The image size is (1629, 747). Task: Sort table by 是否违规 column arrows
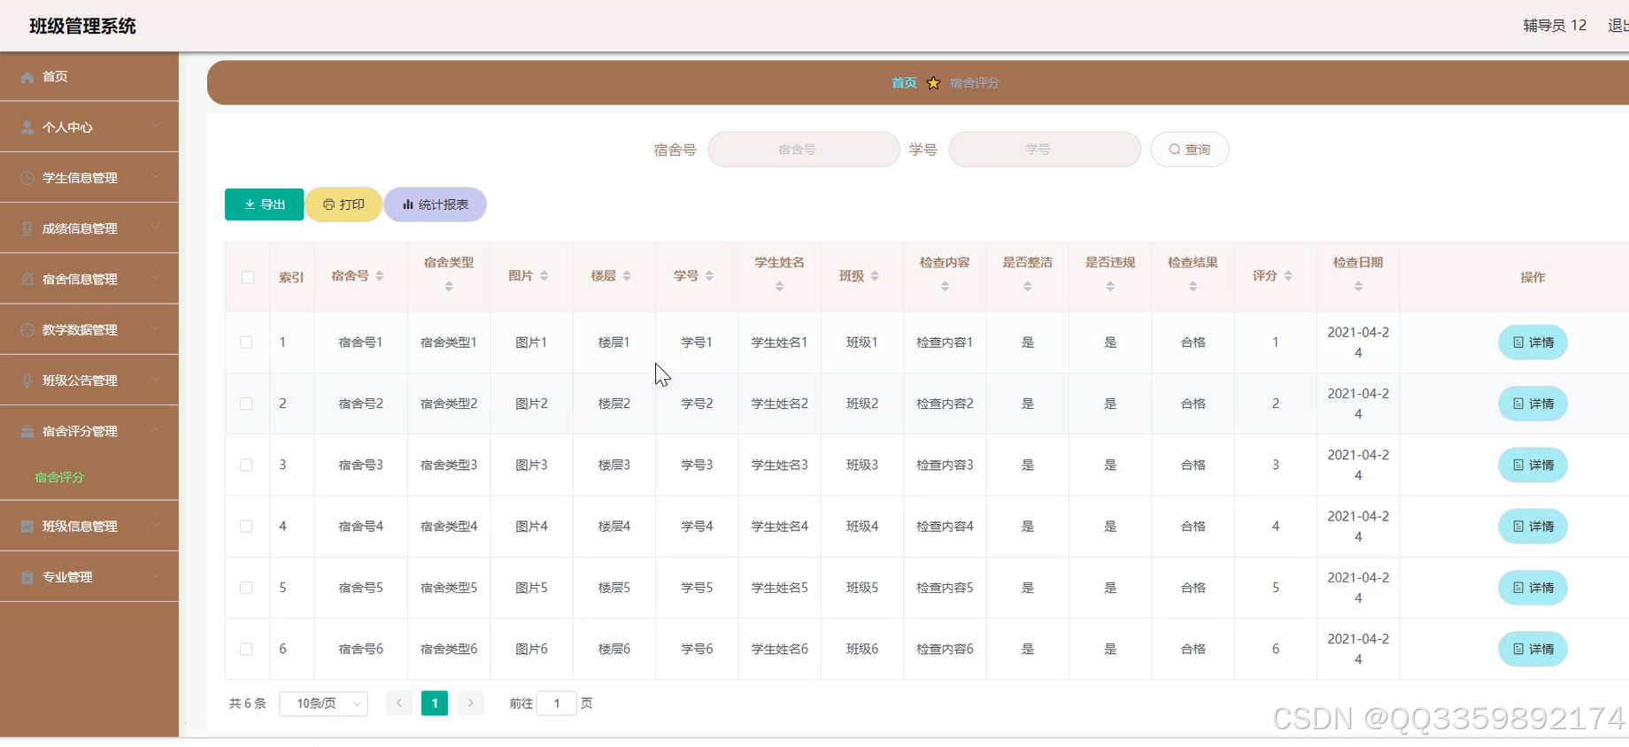1110,287
